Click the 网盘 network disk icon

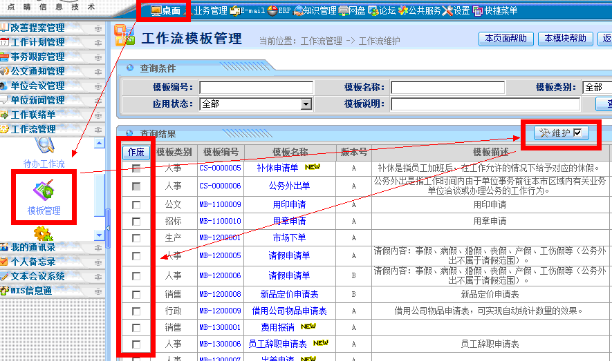[343, 10]
